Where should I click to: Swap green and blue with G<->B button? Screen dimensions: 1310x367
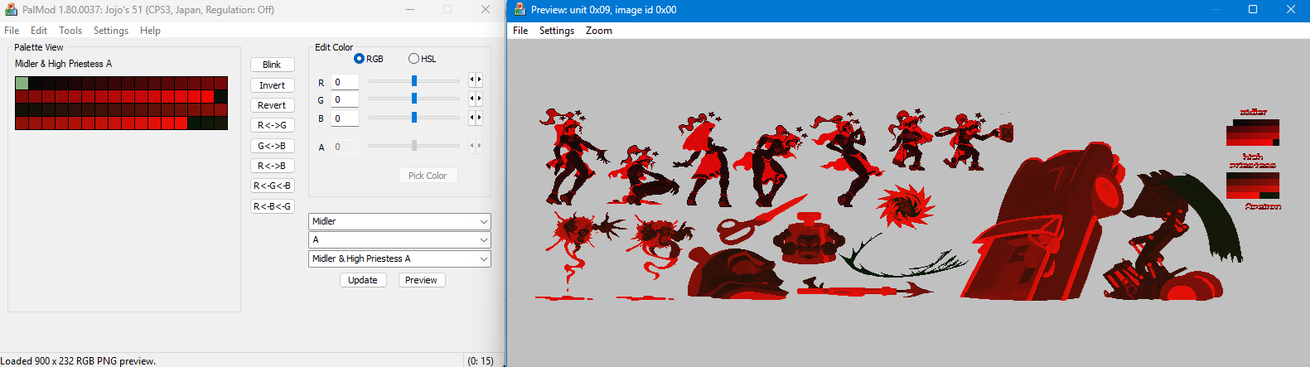click(x=272, y=146)
